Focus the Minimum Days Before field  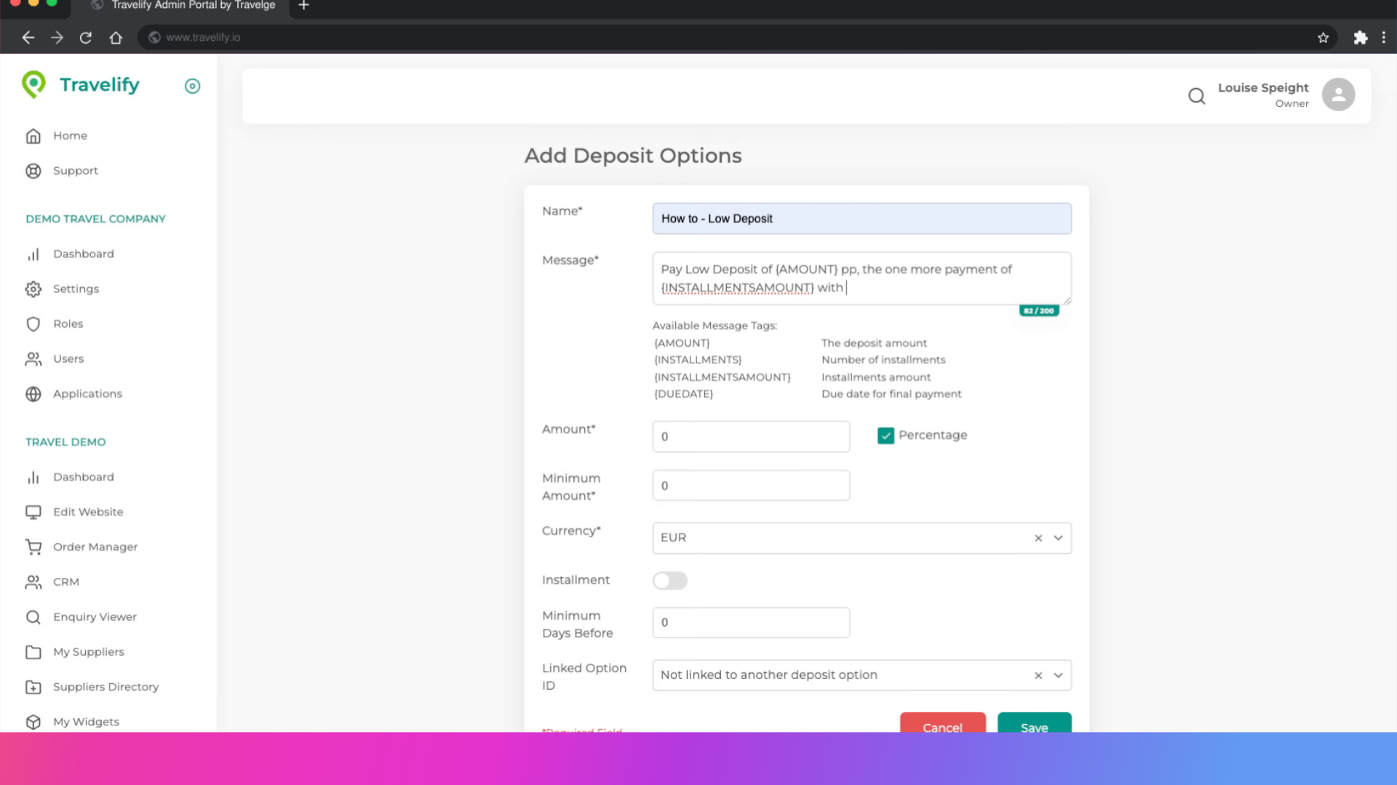[750, 622]
